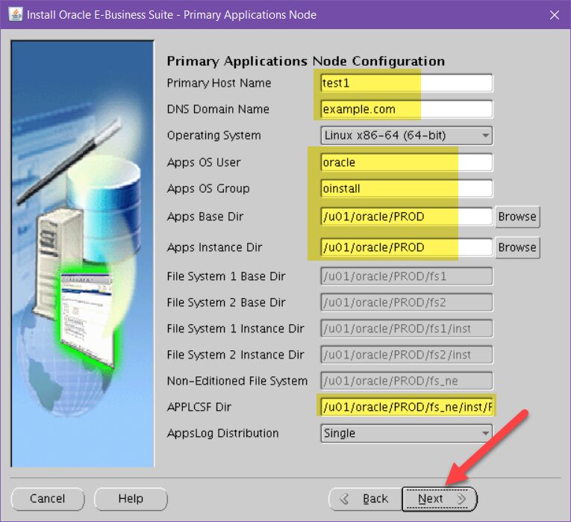This screenshot has width=571, height=522.
Task: Close the Install Oracle E-Business Suite window
Action: 555,15
